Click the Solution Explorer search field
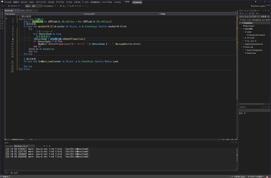This screenshot has width=271, height=178. pyautogui.click(x=254, y=17)
